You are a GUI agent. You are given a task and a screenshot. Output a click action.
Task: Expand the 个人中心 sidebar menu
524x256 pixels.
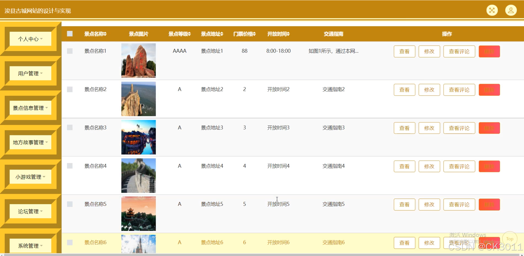pyautogui.click(x=30, y=39)
